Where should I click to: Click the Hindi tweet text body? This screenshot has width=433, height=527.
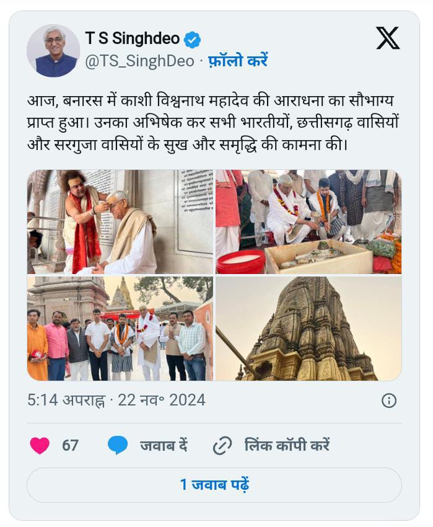tap(212, 123)
